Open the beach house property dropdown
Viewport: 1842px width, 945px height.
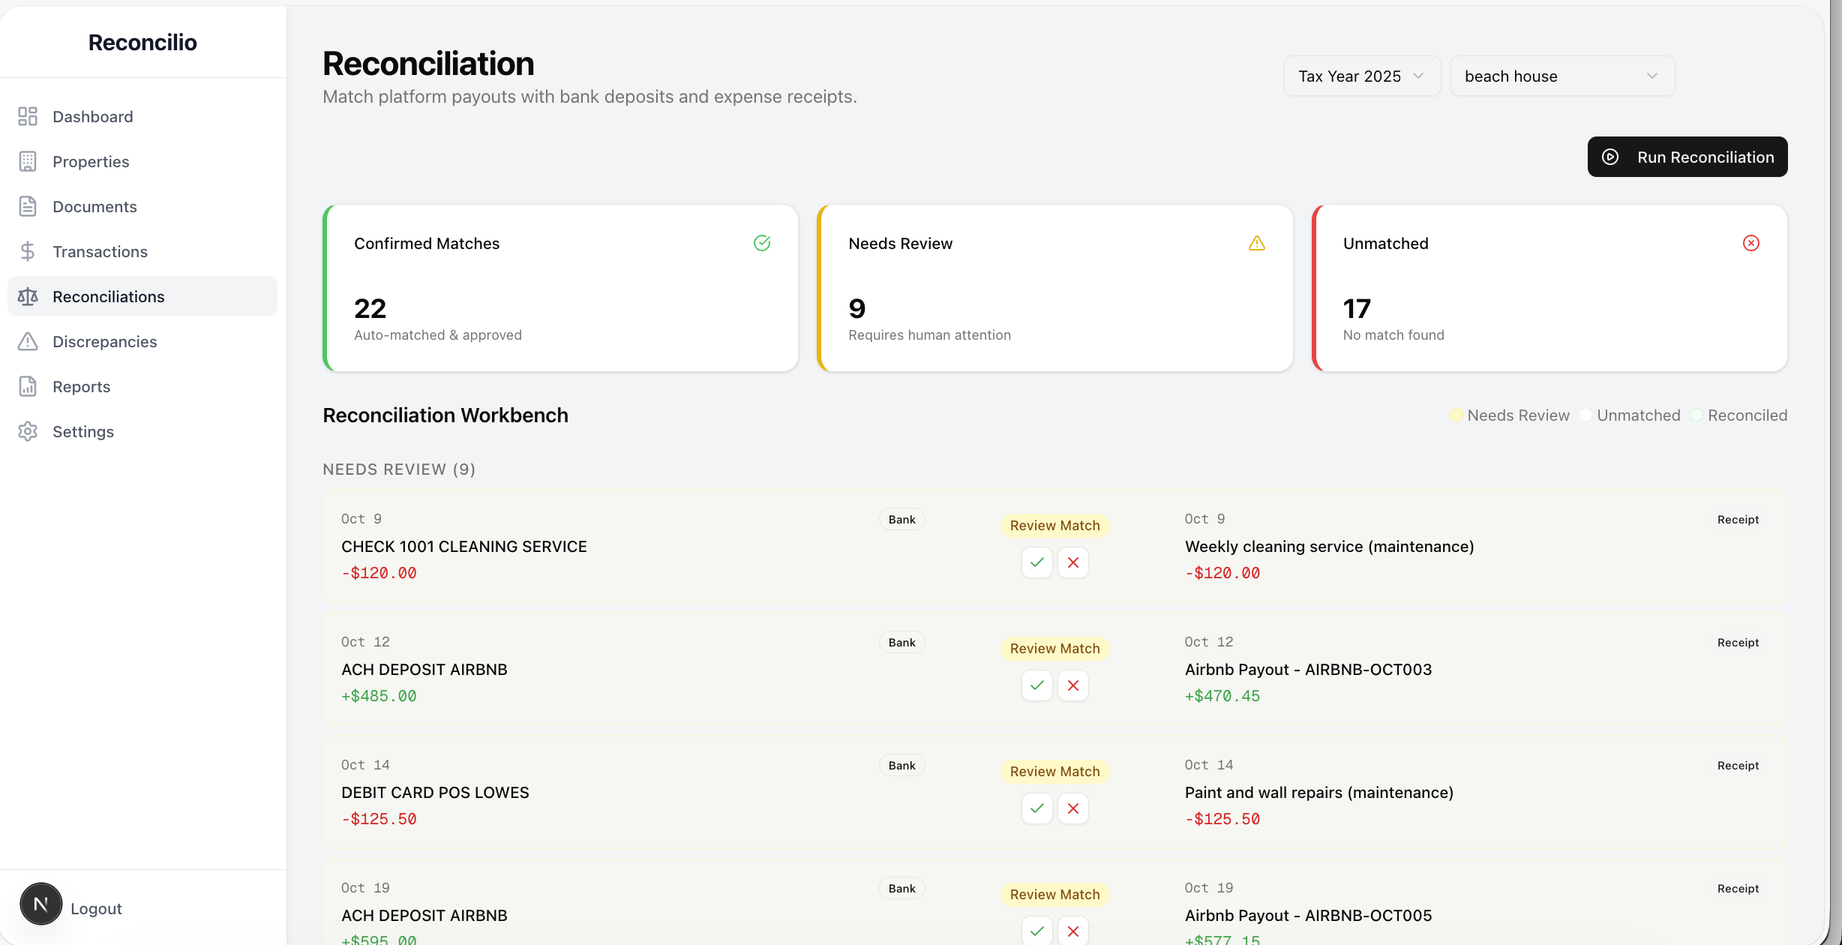[1562, 76]
